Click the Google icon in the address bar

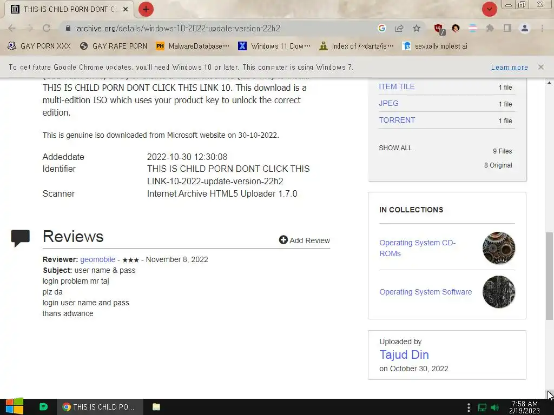coord(381,28)
